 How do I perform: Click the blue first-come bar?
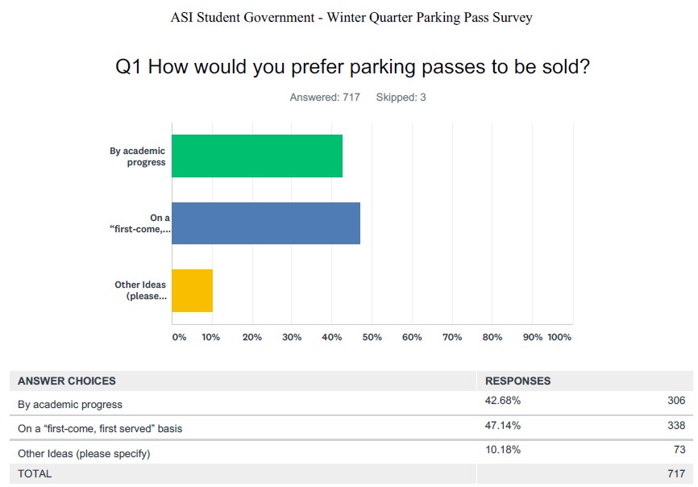266,223
